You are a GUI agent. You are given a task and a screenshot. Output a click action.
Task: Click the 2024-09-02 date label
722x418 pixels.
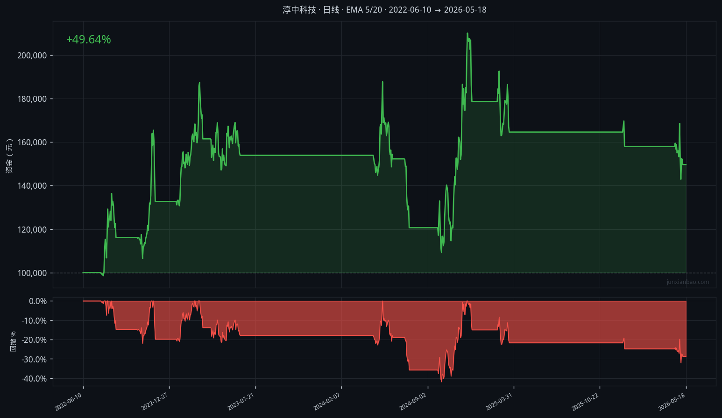click(413, 402)
